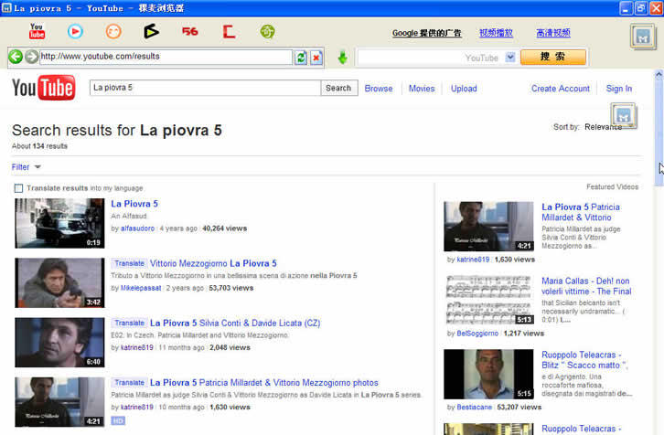Screen dimensions: 664x435
Task: Open the 高清视频 link
Action: [553, 33]
